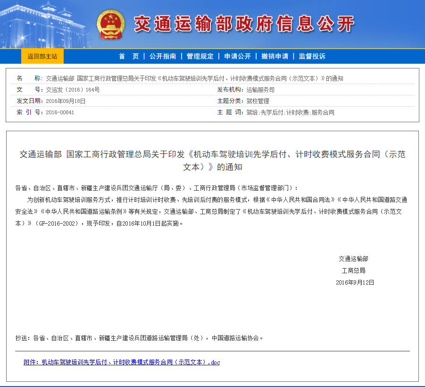Open the 公开指南 menu item
The width and height of the screenshot is (425, 387).
click(x=163, y=56)
